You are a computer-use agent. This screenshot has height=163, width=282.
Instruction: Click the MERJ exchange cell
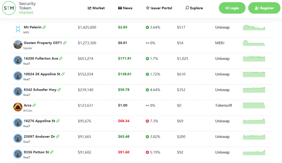pos(220,43)
